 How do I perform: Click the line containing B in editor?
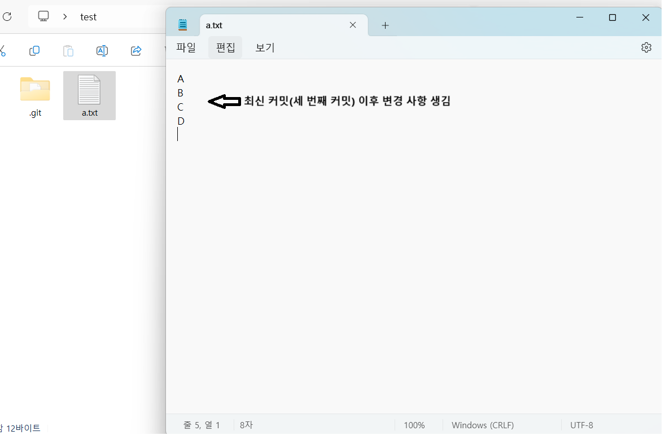tap(180, 93)
